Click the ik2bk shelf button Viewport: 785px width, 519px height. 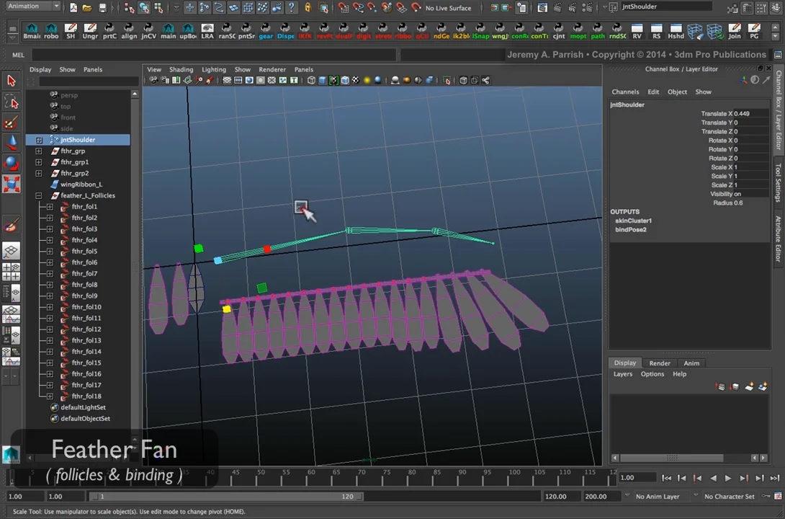click(x=461, y=31)
